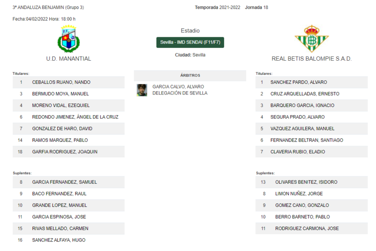Image resolution: width=376 pixels, height=251 pixels.
Task: Click the Real Betis Balompie crest
Action: pyautogui.click(x=312, y=39)
